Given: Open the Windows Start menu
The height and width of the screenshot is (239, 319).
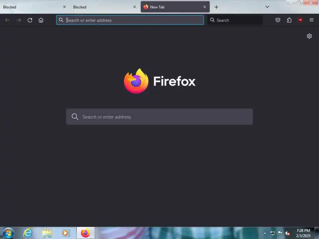Looking at the screenshot, I should (x=8, y=233).
